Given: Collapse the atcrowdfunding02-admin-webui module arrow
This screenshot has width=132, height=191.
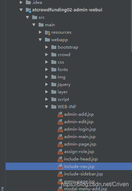Looking at the screenshot, I should tap(21, 10).
